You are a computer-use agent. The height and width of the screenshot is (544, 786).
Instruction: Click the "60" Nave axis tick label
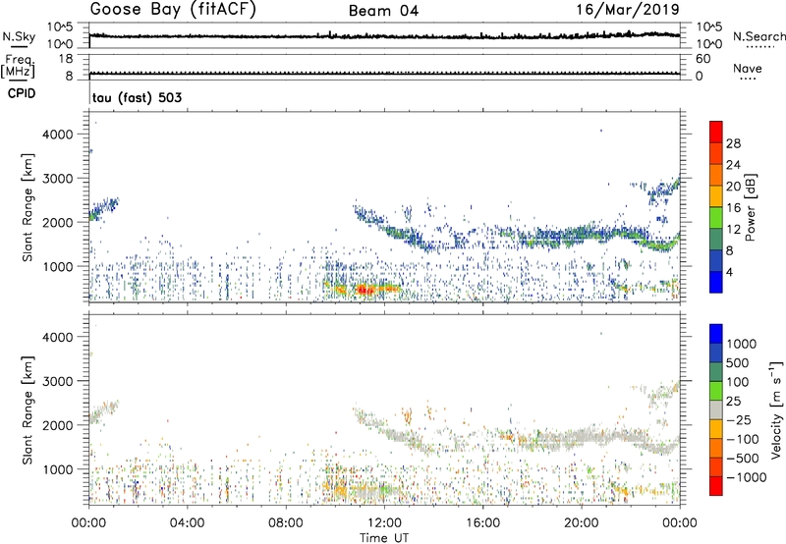pos(702,59)
